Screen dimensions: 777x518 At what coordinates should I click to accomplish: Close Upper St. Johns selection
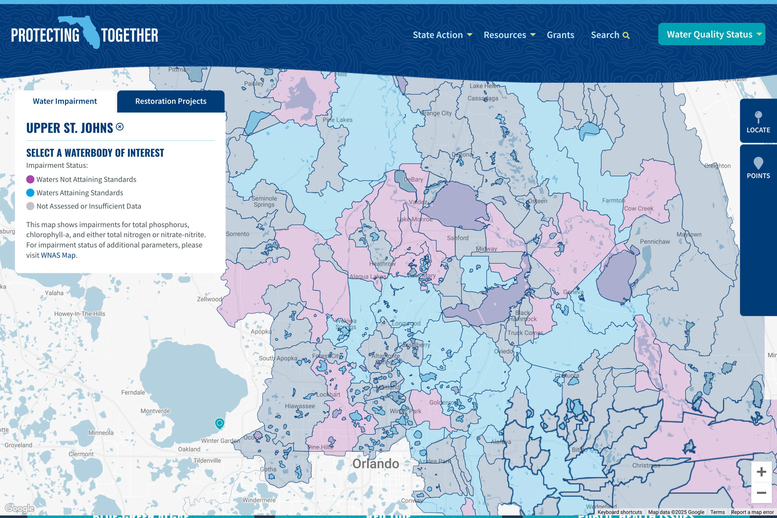pos(120,127)
